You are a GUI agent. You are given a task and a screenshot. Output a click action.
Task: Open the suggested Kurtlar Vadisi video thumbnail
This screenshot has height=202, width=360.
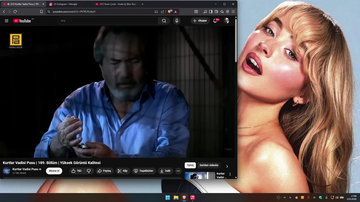tap(200, 175)
